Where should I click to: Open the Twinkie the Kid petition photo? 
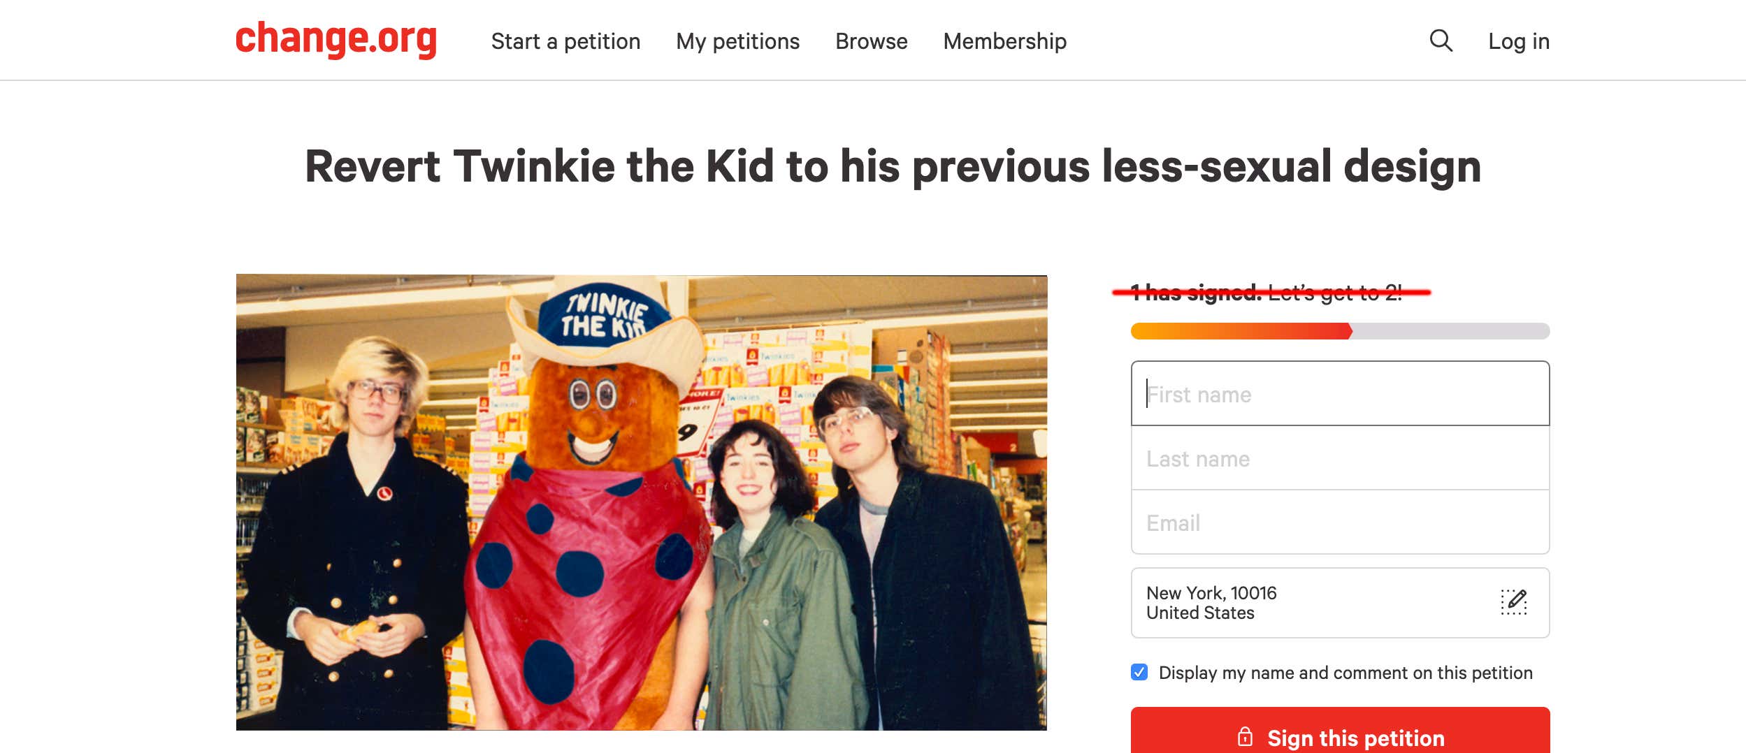641,502
